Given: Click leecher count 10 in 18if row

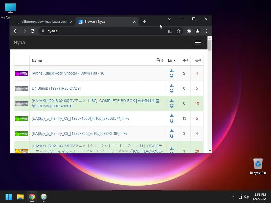Looking at the screenshot, I should click(x=197, y=104).
